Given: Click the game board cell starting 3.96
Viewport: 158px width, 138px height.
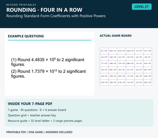Looking at the screenshot, I should tap(113, 63).
